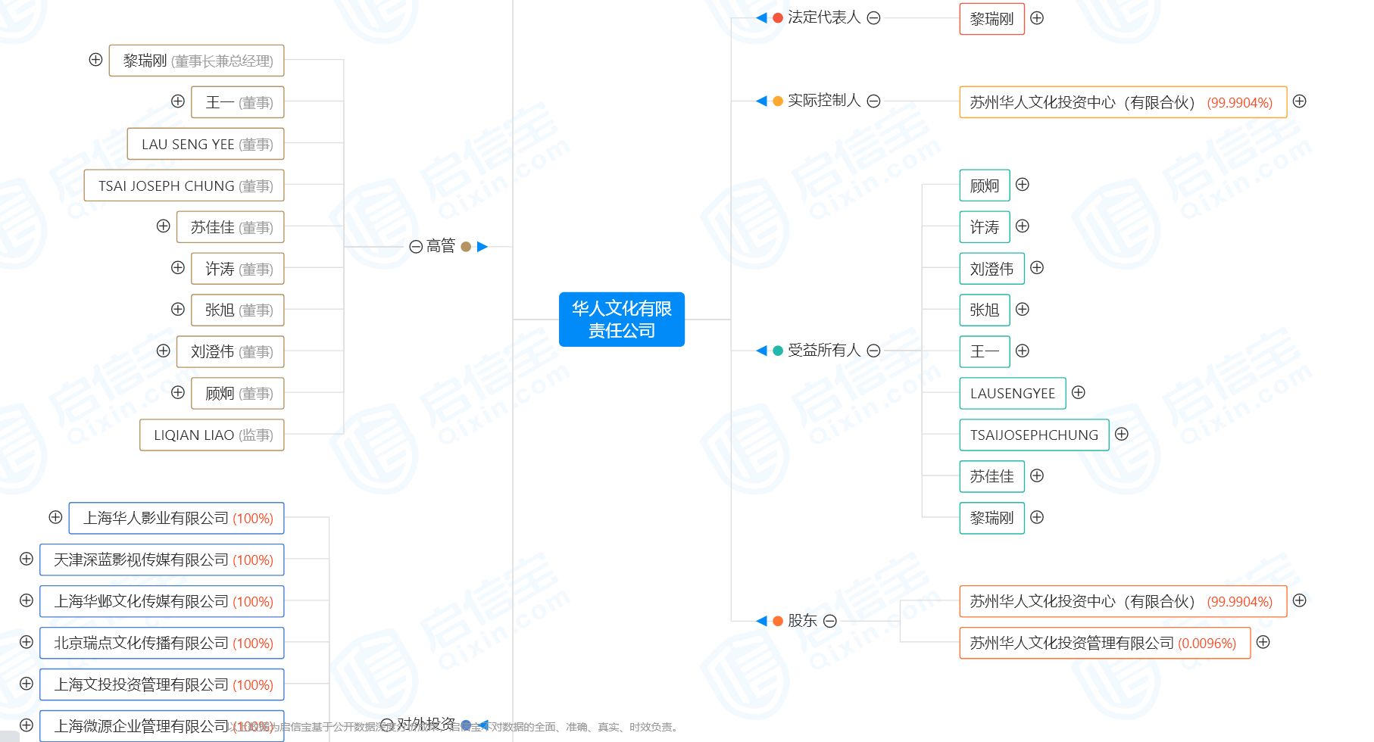Select the central 华人文化有限责任公司 node
Screen dimensions: 1374x742
pos(621,319)
